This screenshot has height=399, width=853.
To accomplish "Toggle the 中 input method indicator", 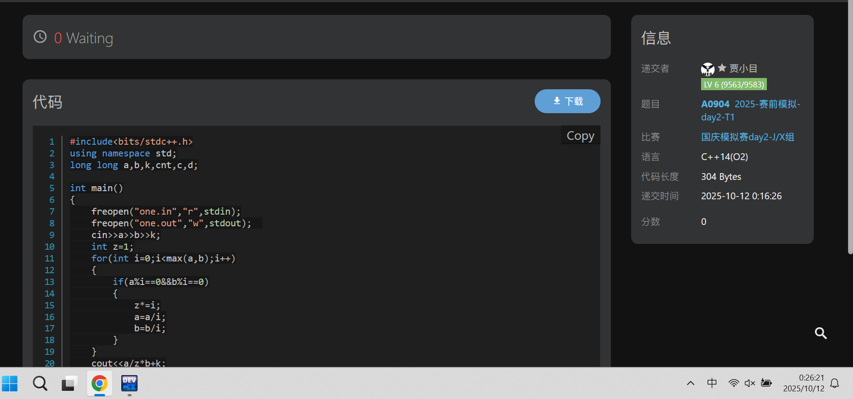I will pos(712,383).
